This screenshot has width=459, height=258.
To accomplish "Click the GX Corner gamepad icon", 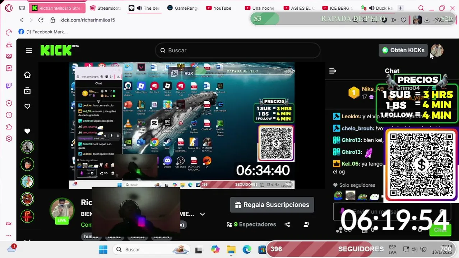I will pos(22,8).
